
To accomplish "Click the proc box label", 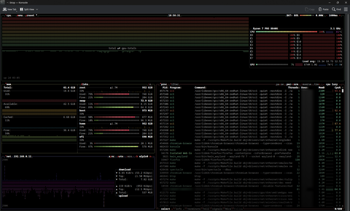I will 164,84.
